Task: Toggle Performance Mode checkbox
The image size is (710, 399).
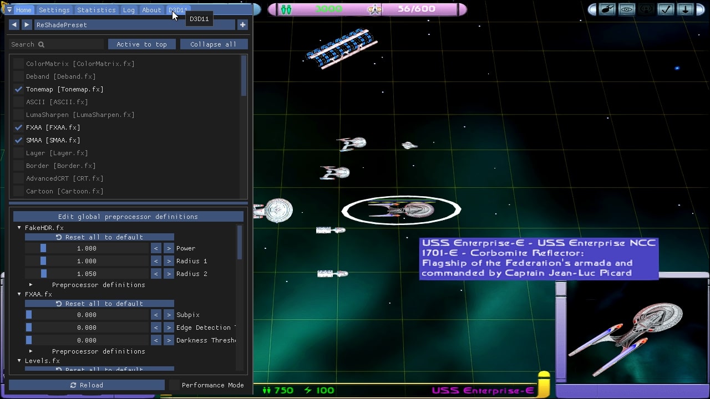Action: tap(174, 385)
